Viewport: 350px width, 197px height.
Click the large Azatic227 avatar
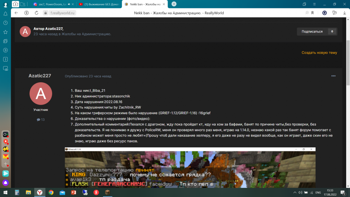coord(41,94)
